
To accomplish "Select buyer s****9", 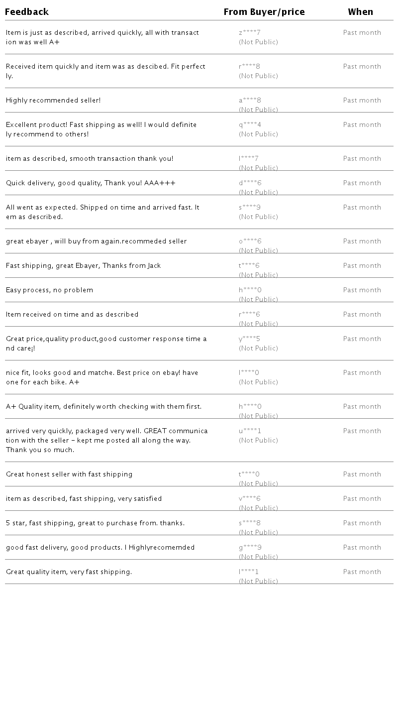I will pos(250,208).
